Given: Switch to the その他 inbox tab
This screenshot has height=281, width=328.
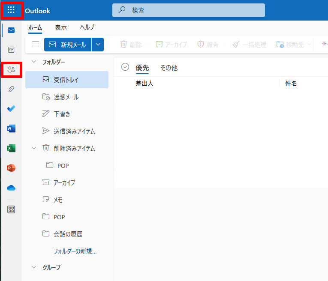Looking at the screenshot, I should (x=169, y=68).
